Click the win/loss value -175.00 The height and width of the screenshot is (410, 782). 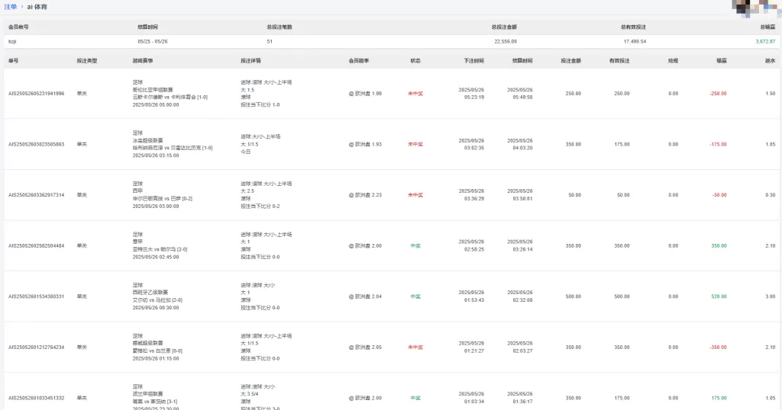718,144
